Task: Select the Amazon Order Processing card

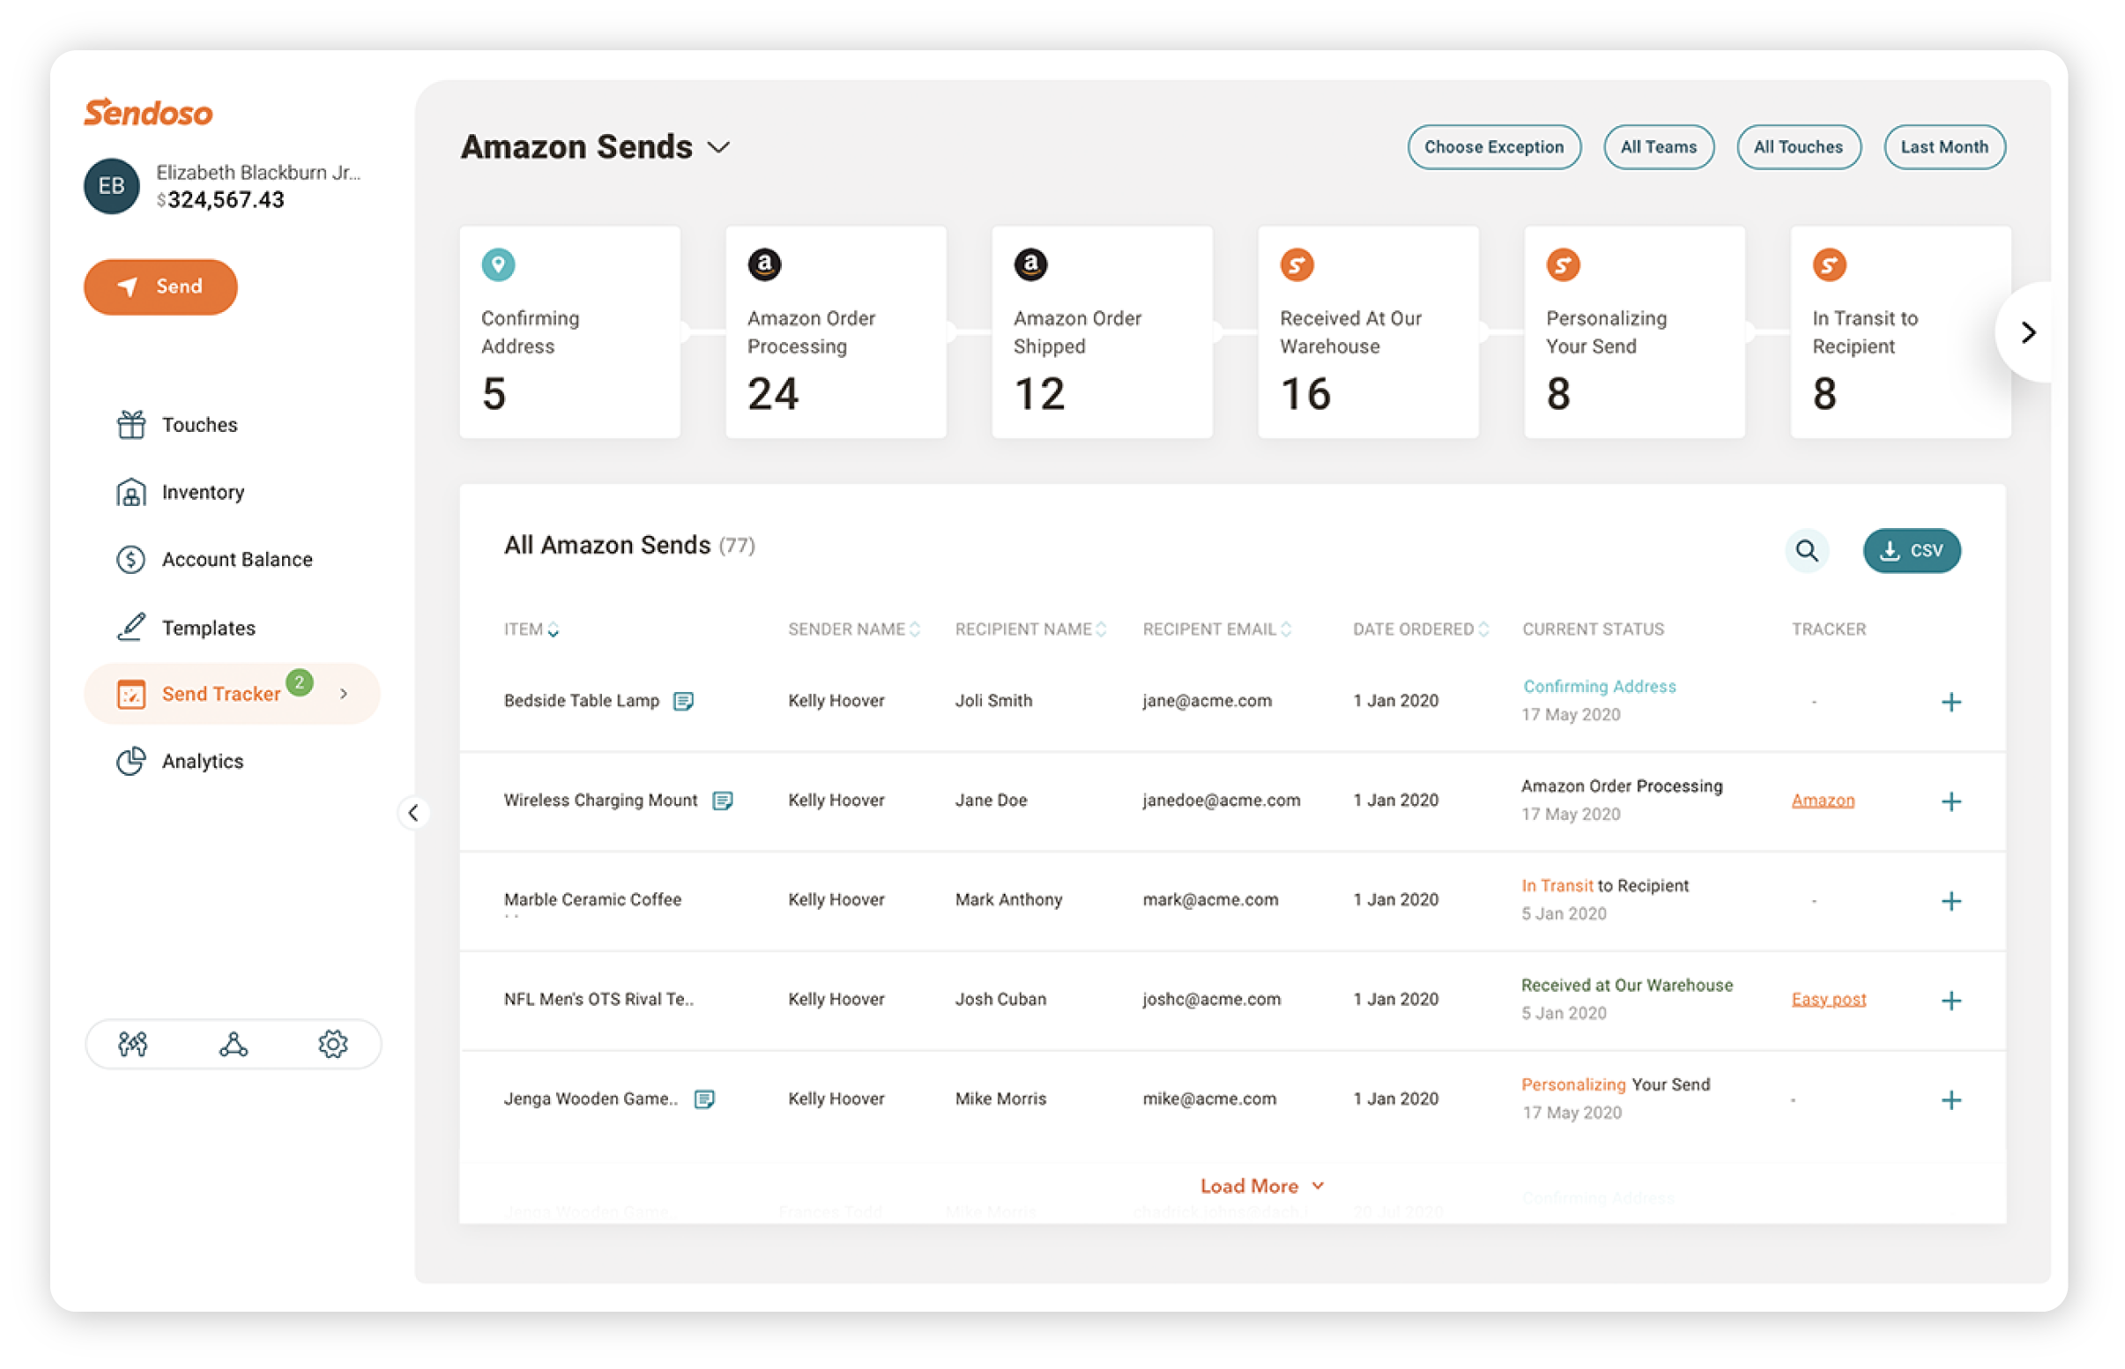Action: pyautogui.click(x=836, y=331)
